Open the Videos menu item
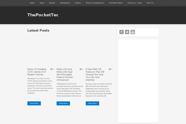Screen dimensions: 186x124 78,3
